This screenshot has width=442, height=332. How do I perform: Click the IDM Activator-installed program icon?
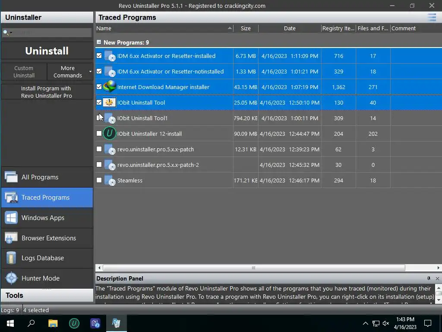tap(110, 56)
